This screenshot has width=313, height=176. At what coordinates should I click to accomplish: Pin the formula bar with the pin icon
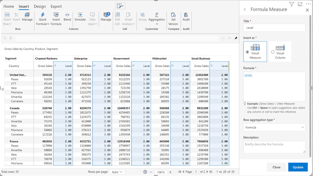[236, 38]
